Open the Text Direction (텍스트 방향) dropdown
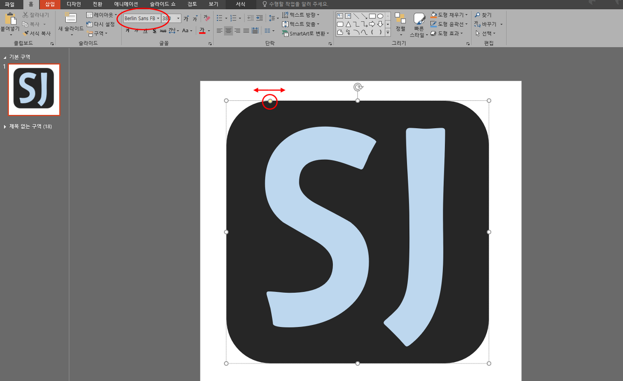The height and width of the screenshot is (381, 623). click(301, 15)
